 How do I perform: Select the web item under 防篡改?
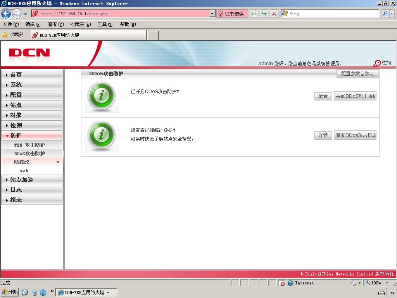click(x=24, y=171)
